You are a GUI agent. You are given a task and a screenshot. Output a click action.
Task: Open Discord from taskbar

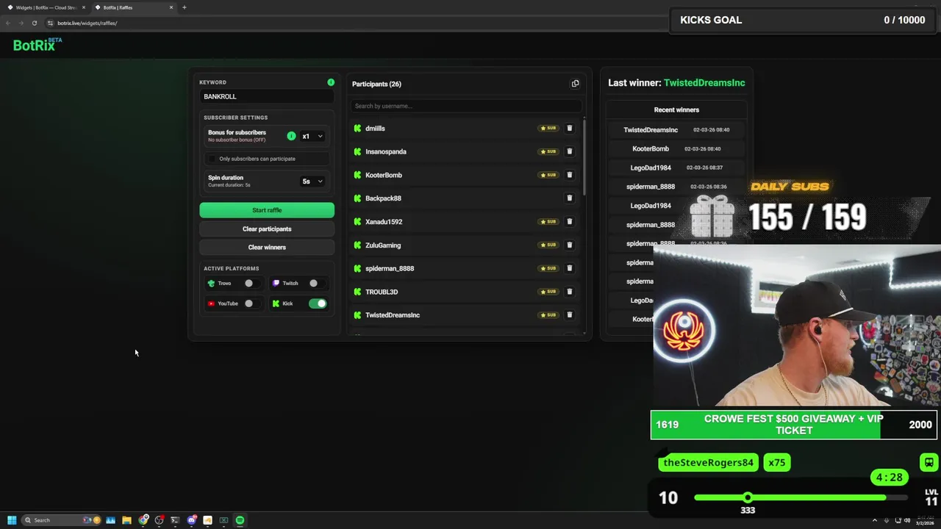point(191,520)
